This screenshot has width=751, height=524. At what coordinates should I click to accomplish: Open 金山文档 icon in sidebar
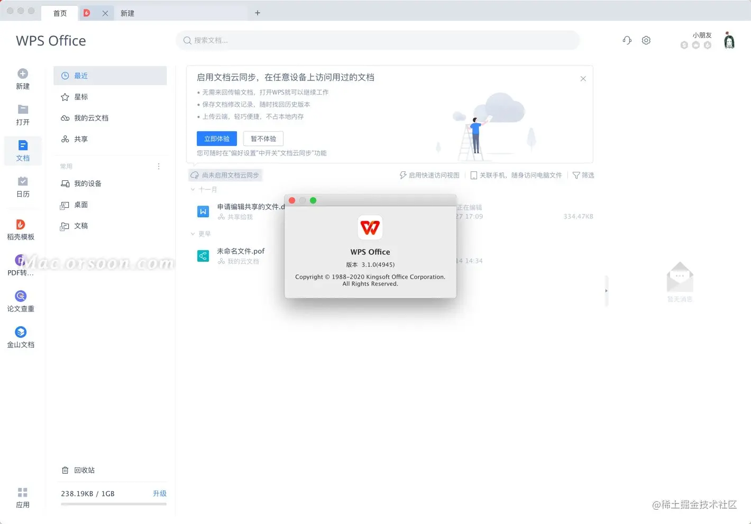tap(21, 332)
